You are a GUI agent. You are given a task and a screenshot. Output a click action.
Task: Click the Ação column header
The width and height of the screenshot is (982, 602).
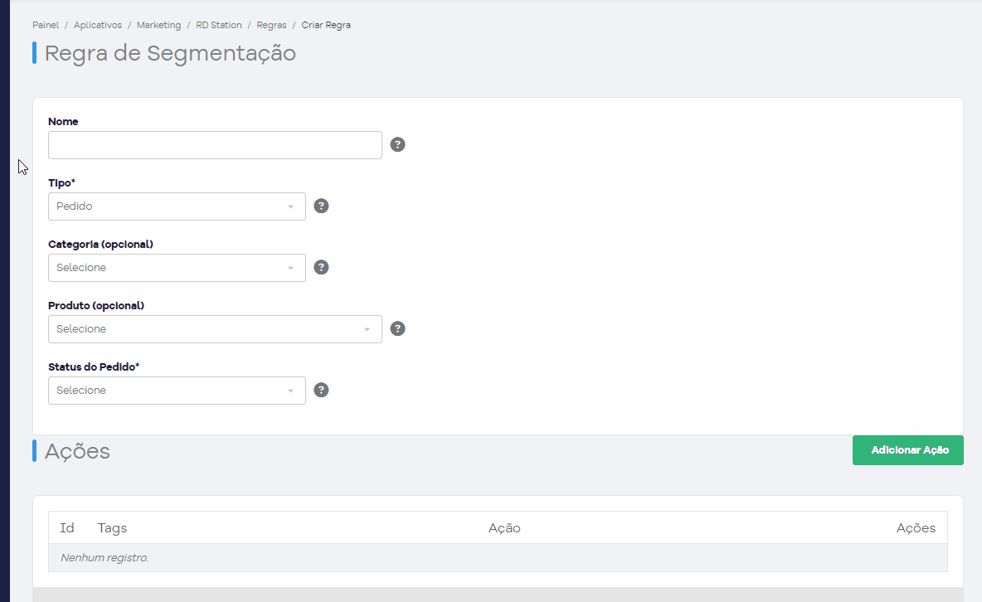coord(504,528)
